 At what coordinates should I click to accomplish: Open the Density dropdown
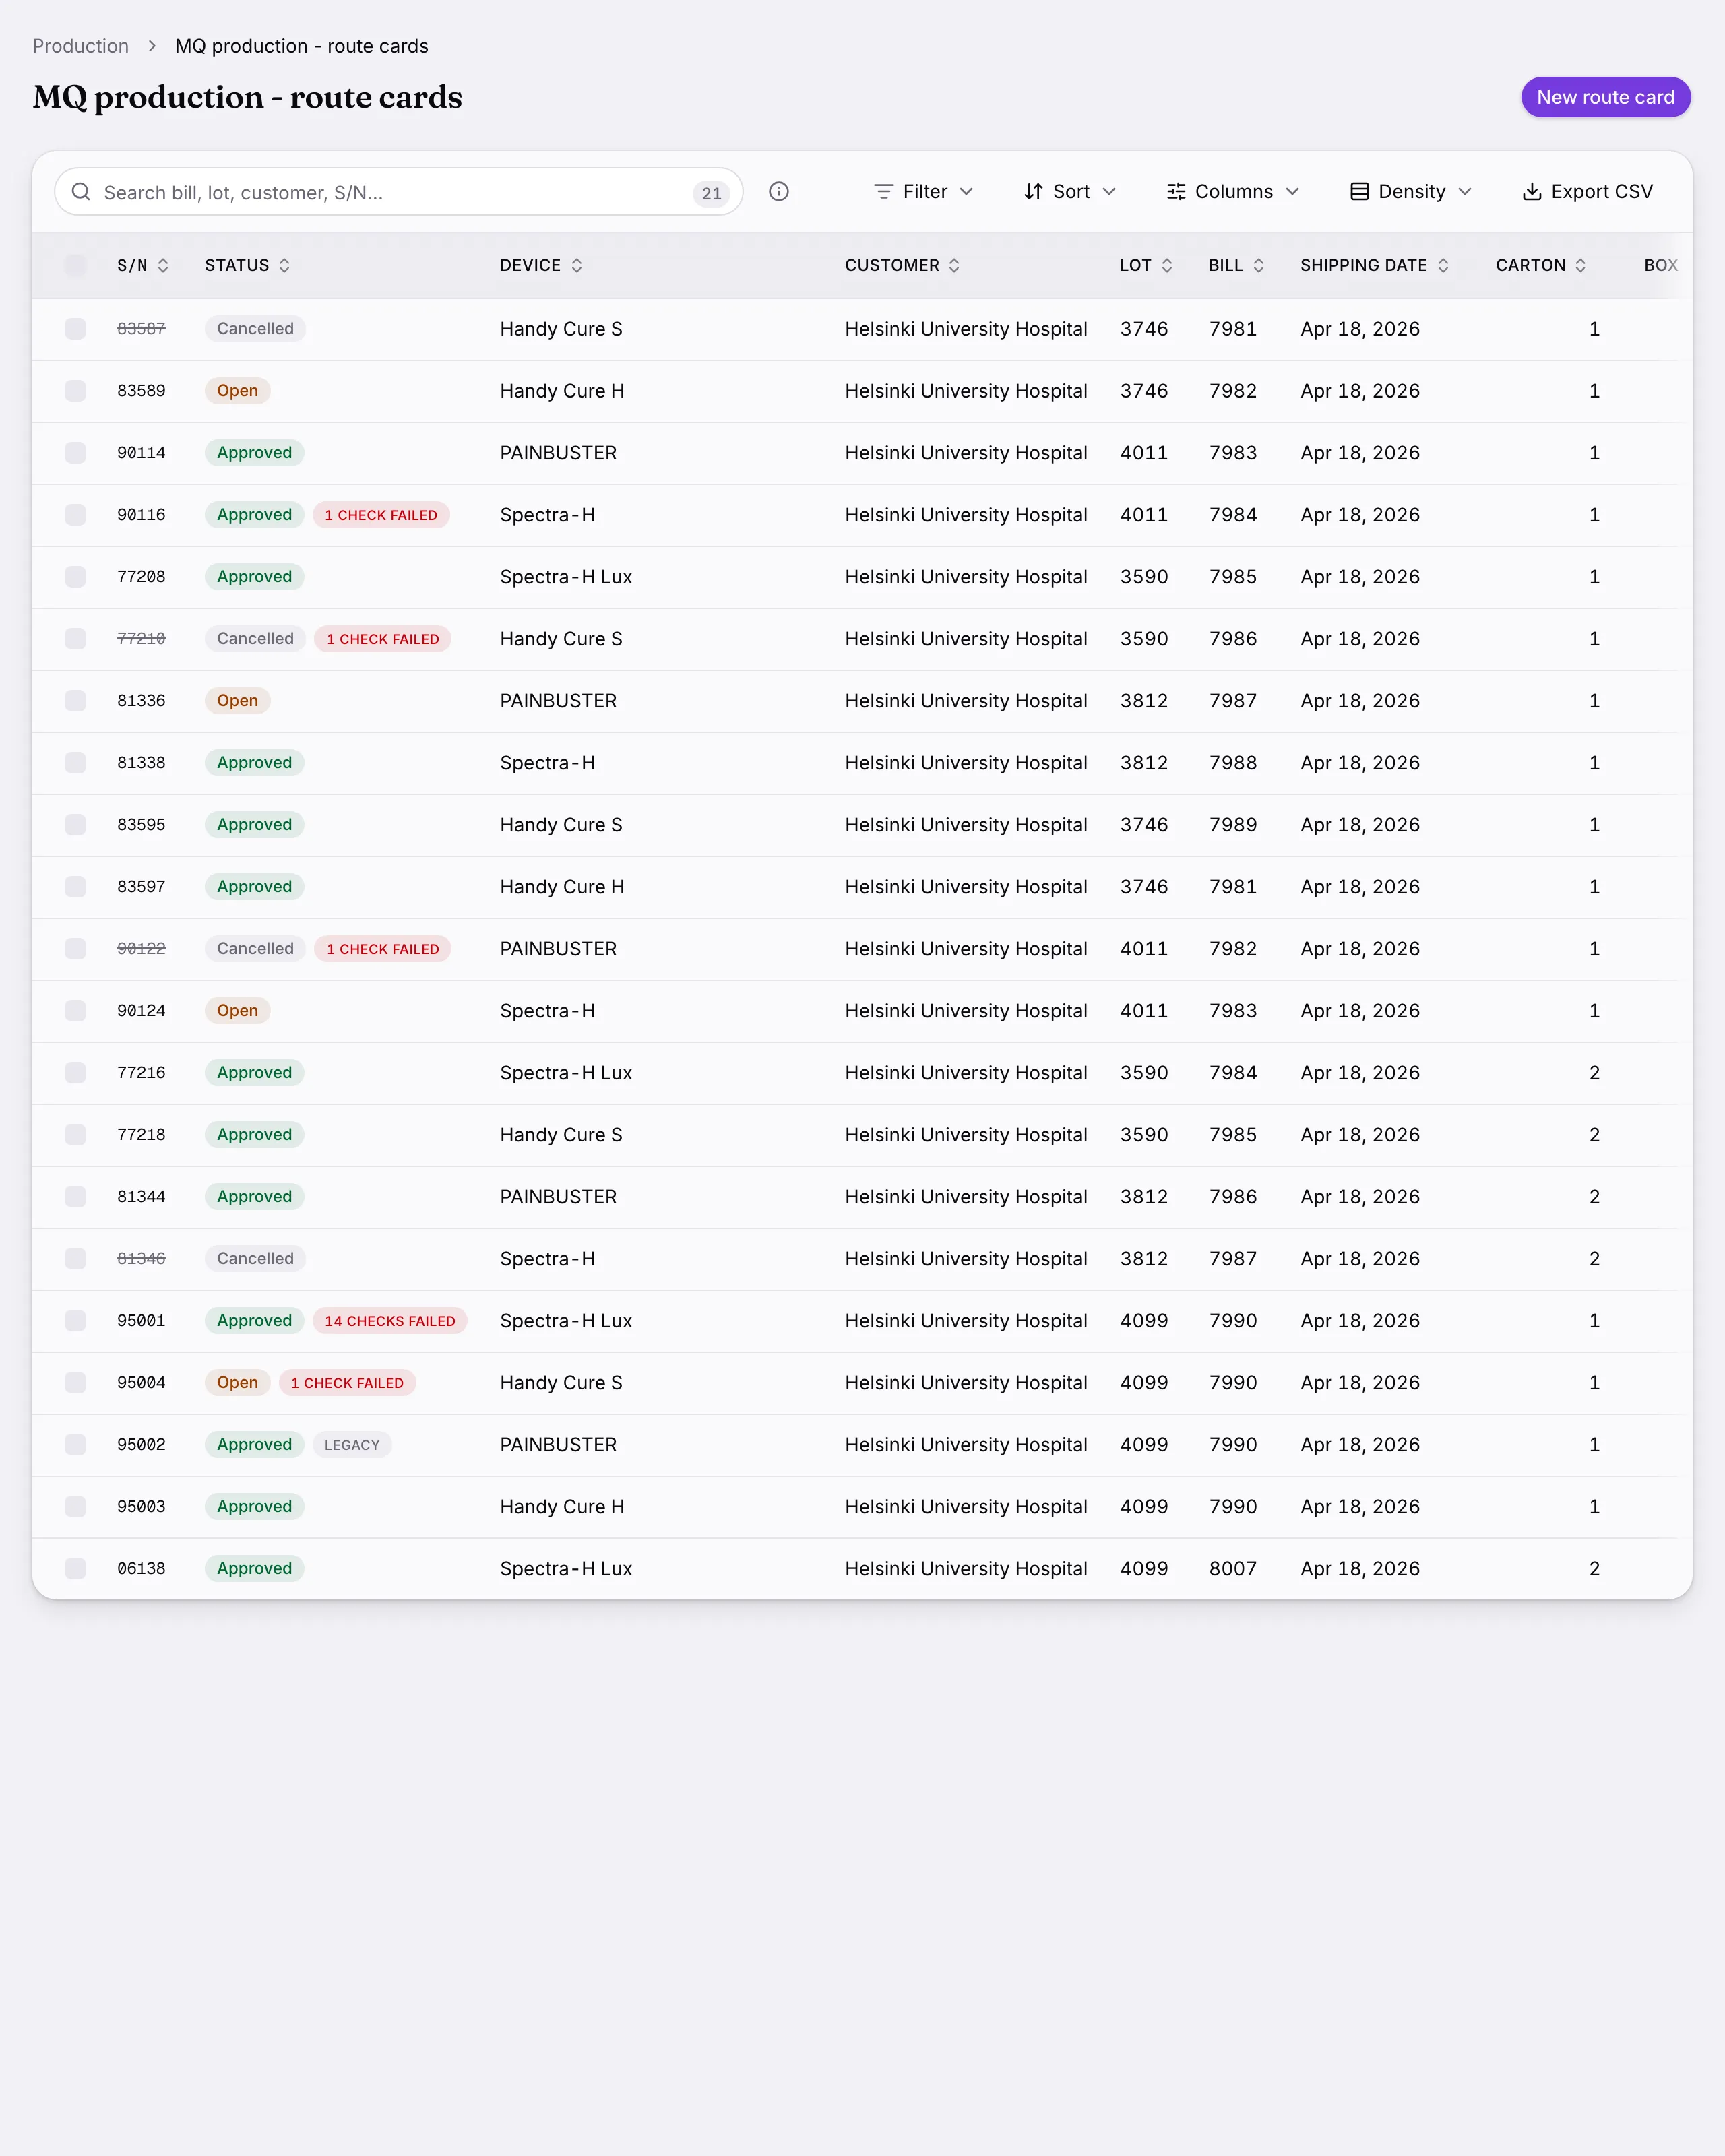pyautogui.click(x=1410, y=191)
